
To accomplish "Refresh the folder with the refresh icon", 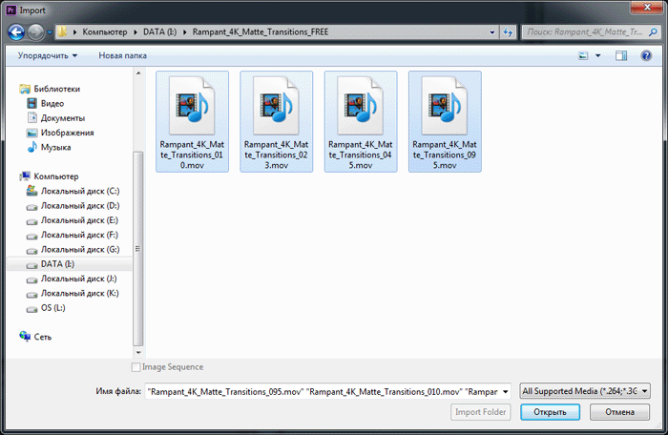I will click(509, 32).
